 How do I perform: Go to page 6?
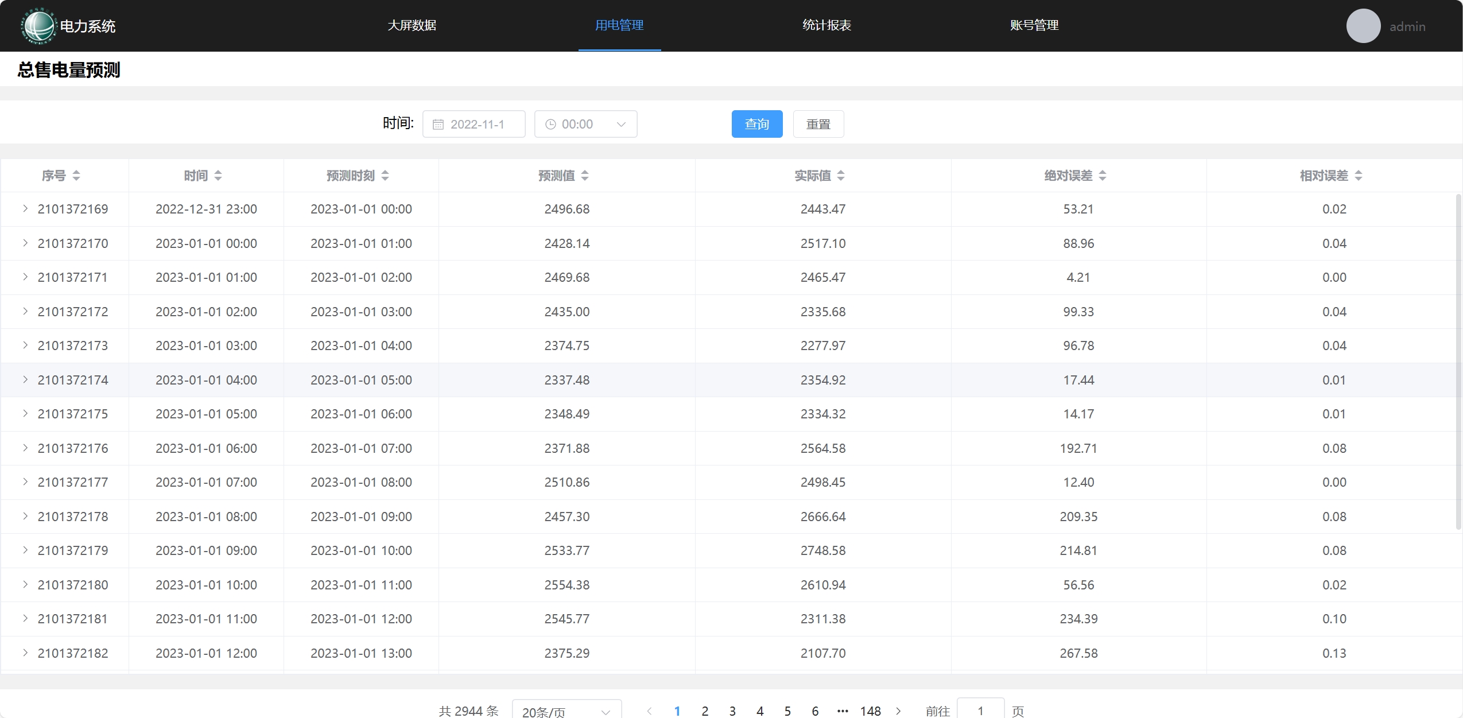pyautogui.click(x=815, y=711)
